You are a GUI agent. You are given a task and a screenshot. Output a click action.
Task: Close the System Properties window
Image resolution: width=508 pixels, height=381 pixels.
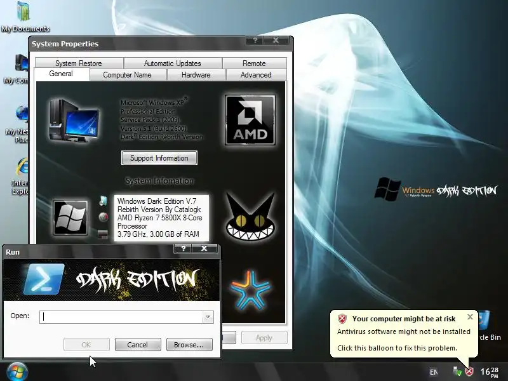tap(276, 40)
